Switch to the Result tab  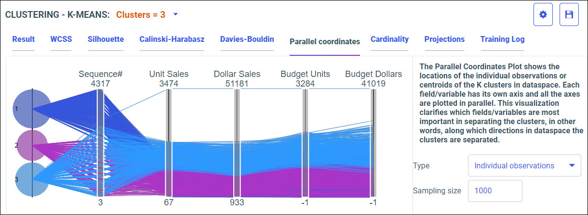[24, 39]
